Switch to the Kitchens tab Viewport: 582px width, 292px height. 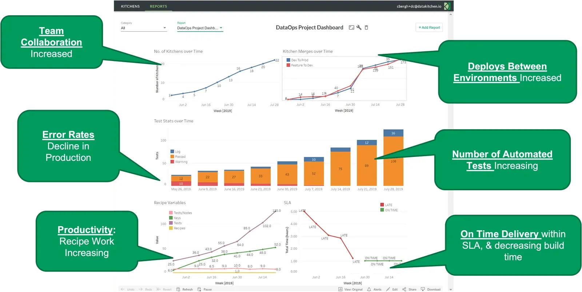pyautogui.click(x=130, y=6)
